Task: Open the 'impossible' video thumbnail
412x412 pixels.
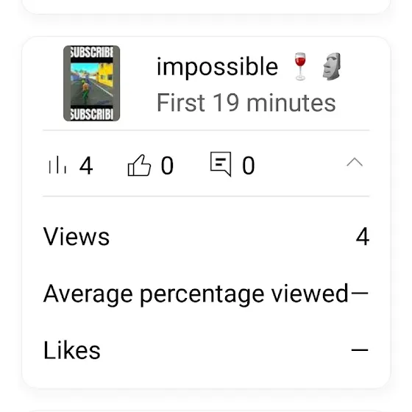Action: tap(92, 83)
